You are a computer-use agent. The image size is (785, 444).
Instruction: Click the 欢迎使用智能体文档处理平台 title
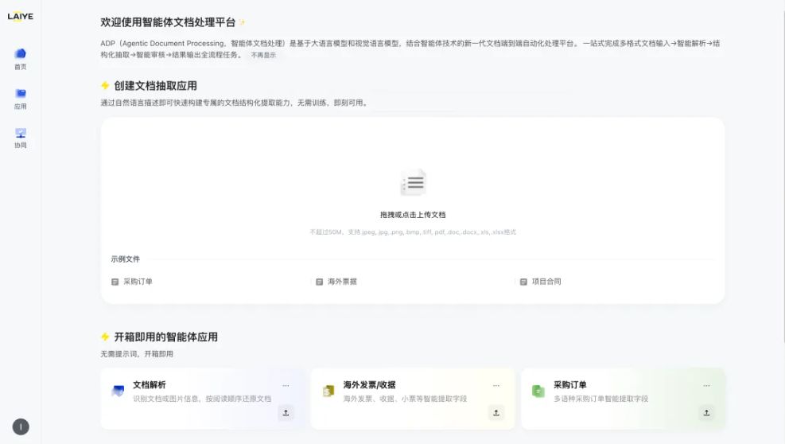point(168,22)
